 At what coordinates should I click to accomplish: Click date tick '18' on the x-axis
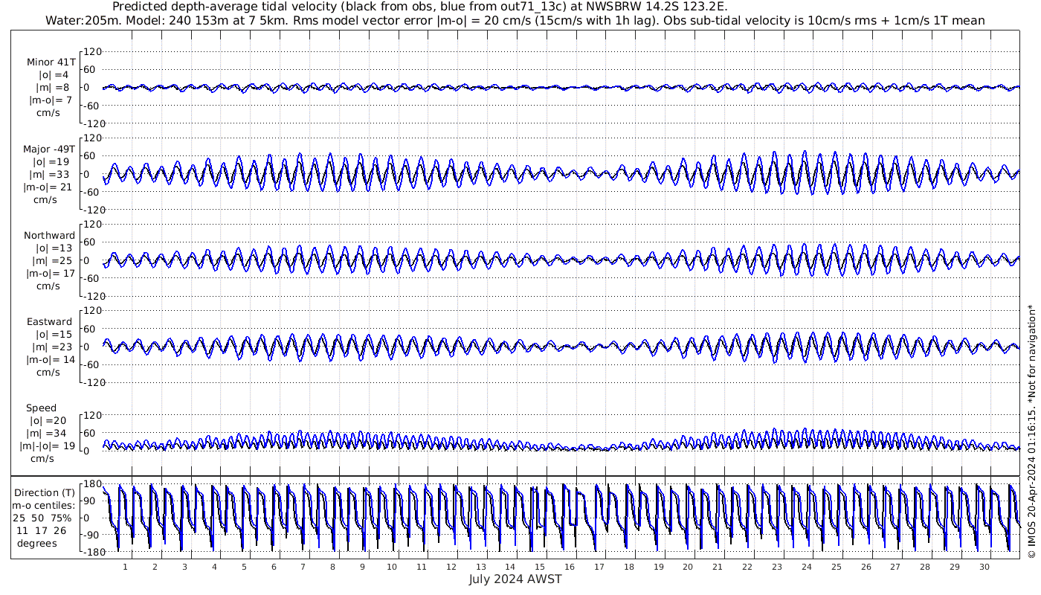[628, 567]
